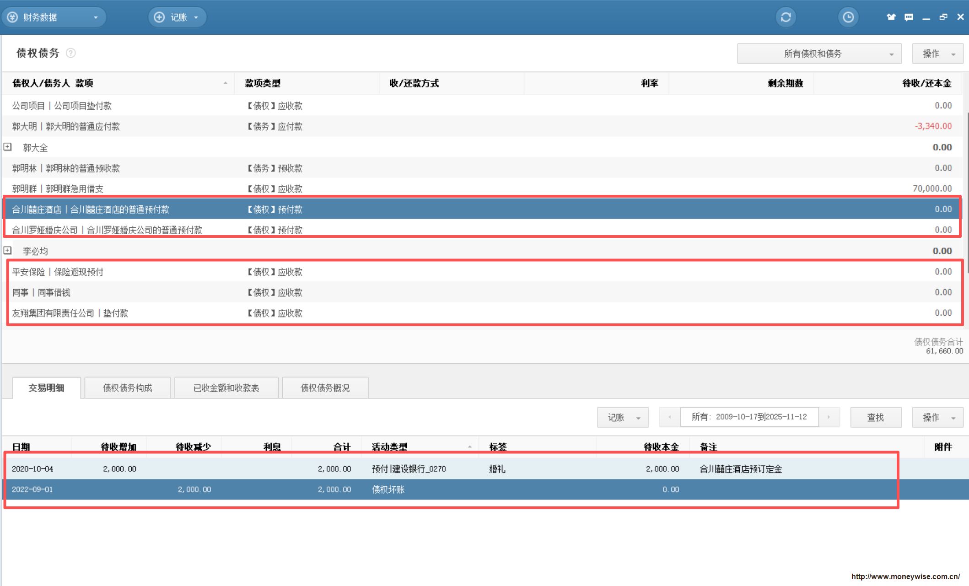This screenshot has height=586, width=969.
Task: Open the 所有债权和债务 filter dropdown
Action: coord(819,54)
